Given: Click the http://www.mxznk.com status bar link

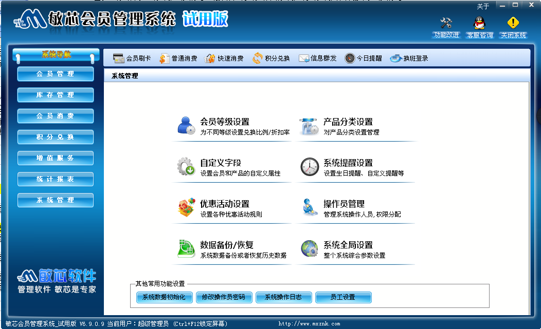Looking at the screenshot, I should click(x=309, y=324).
